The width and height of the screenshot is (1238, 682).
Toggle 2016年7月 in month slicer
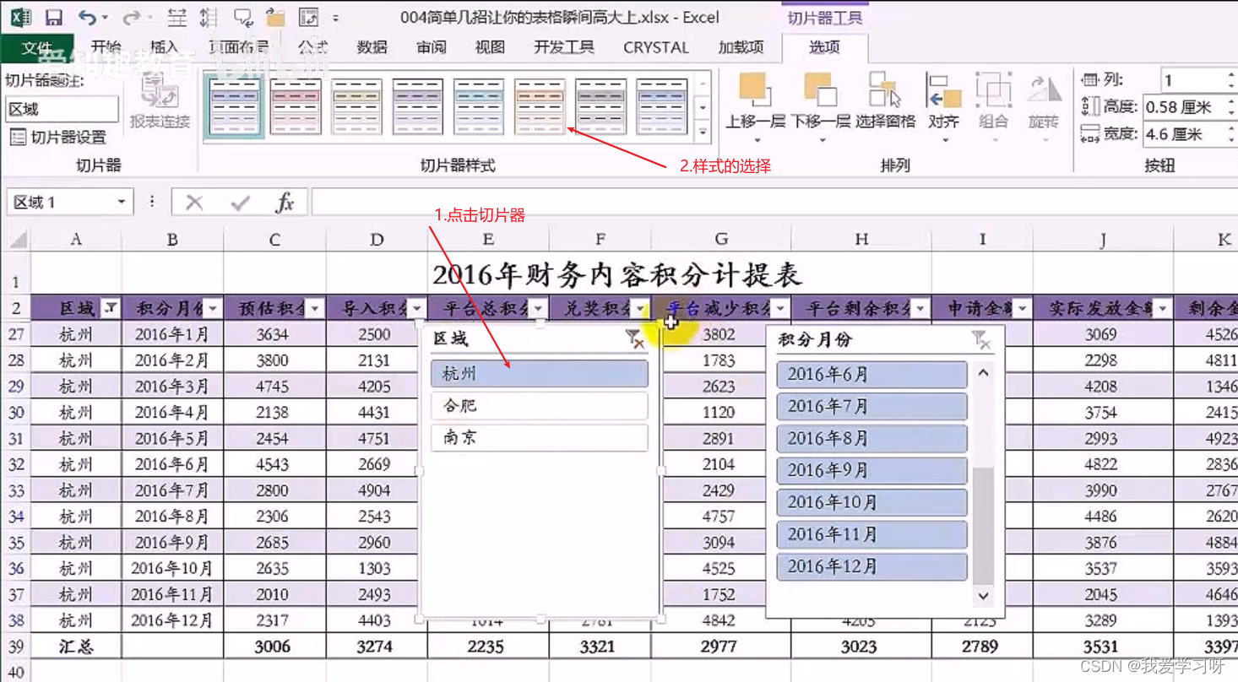coord(871,407)
